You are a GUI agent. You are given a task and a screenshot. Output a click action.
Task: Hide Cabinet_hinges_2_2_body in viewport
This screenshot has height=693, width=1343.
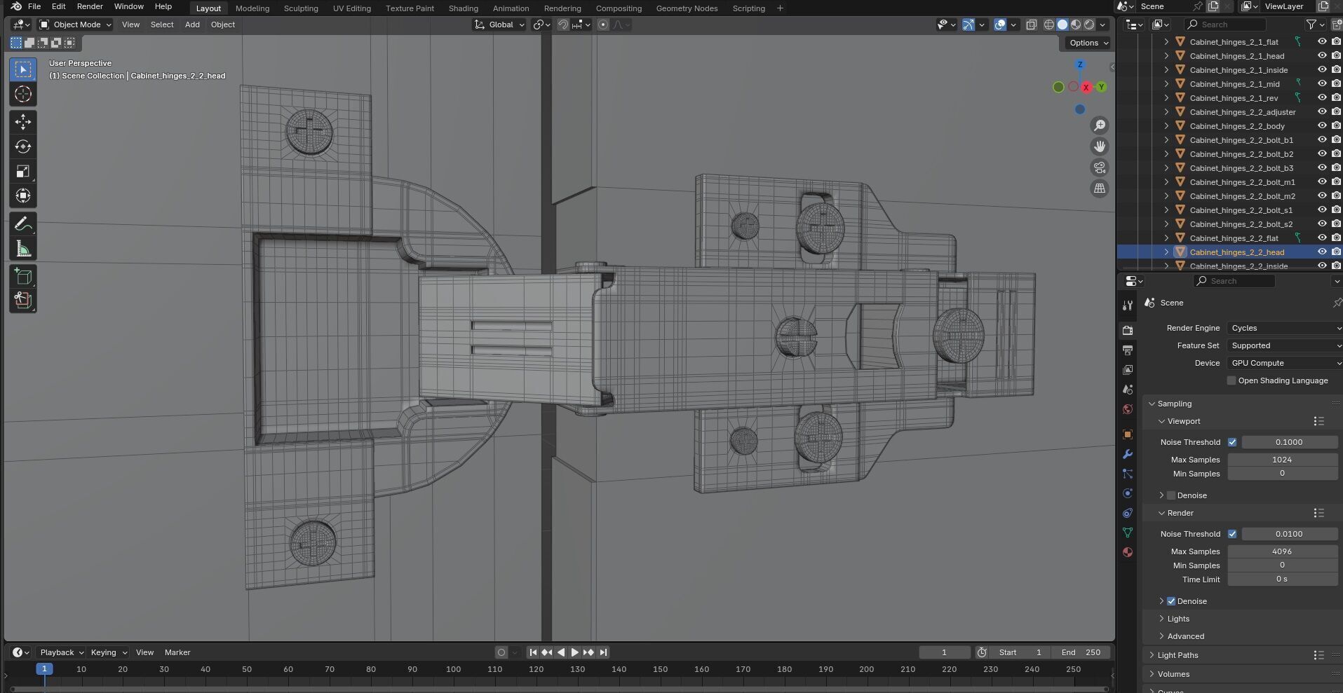1322,126
